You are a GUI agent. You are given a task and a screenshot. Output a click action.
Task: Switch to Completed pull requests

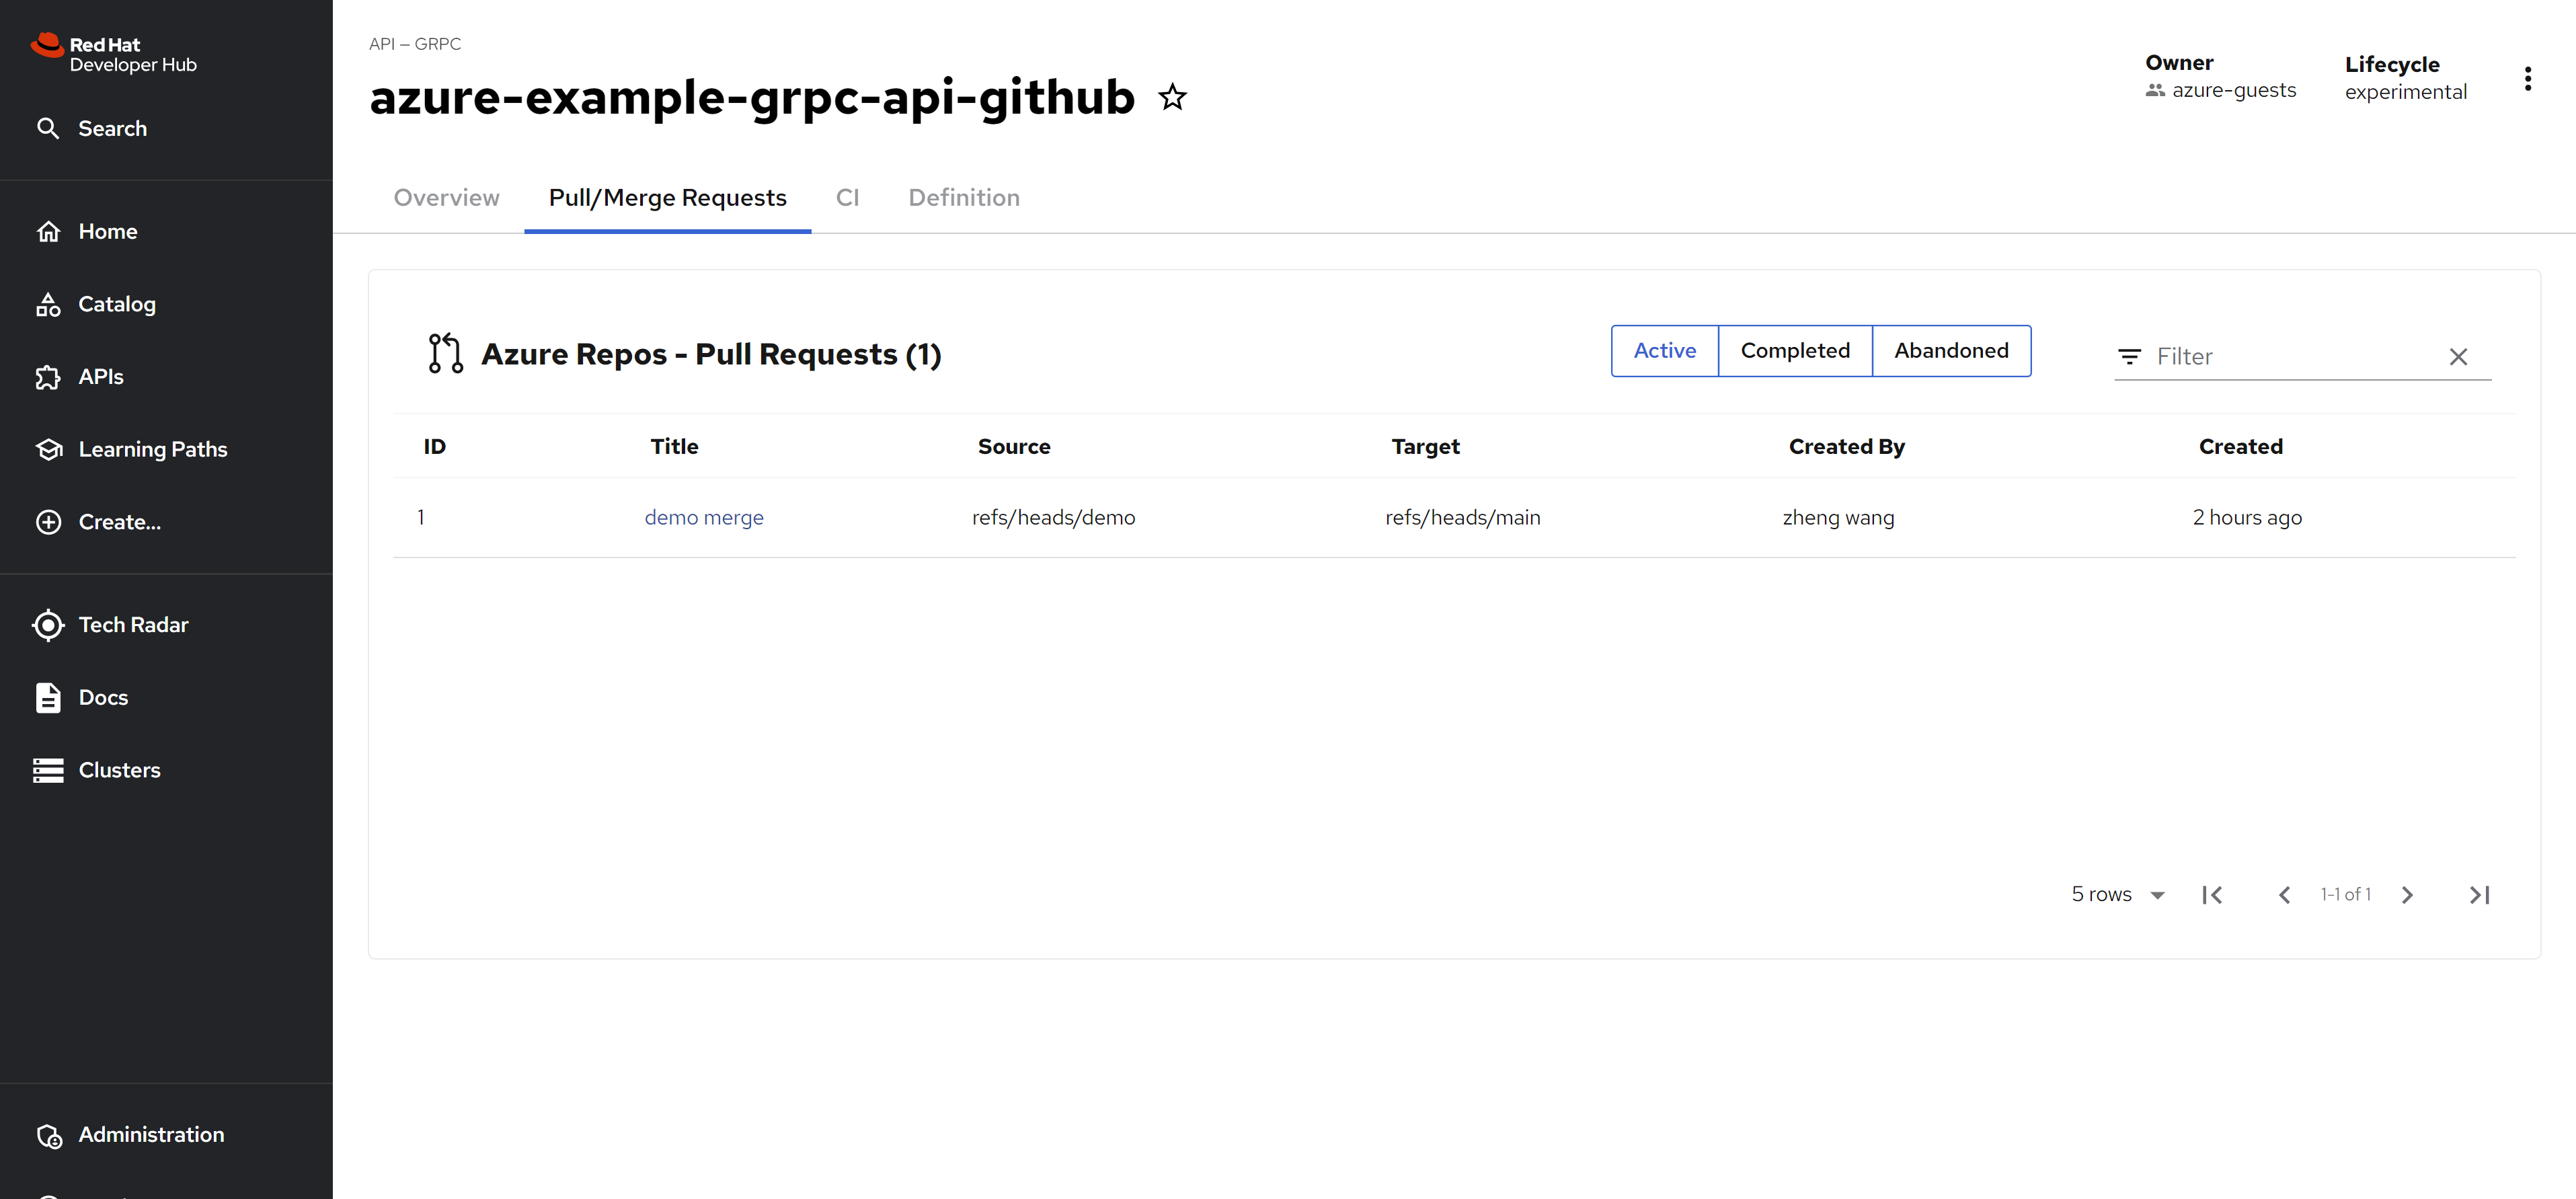1794,351
